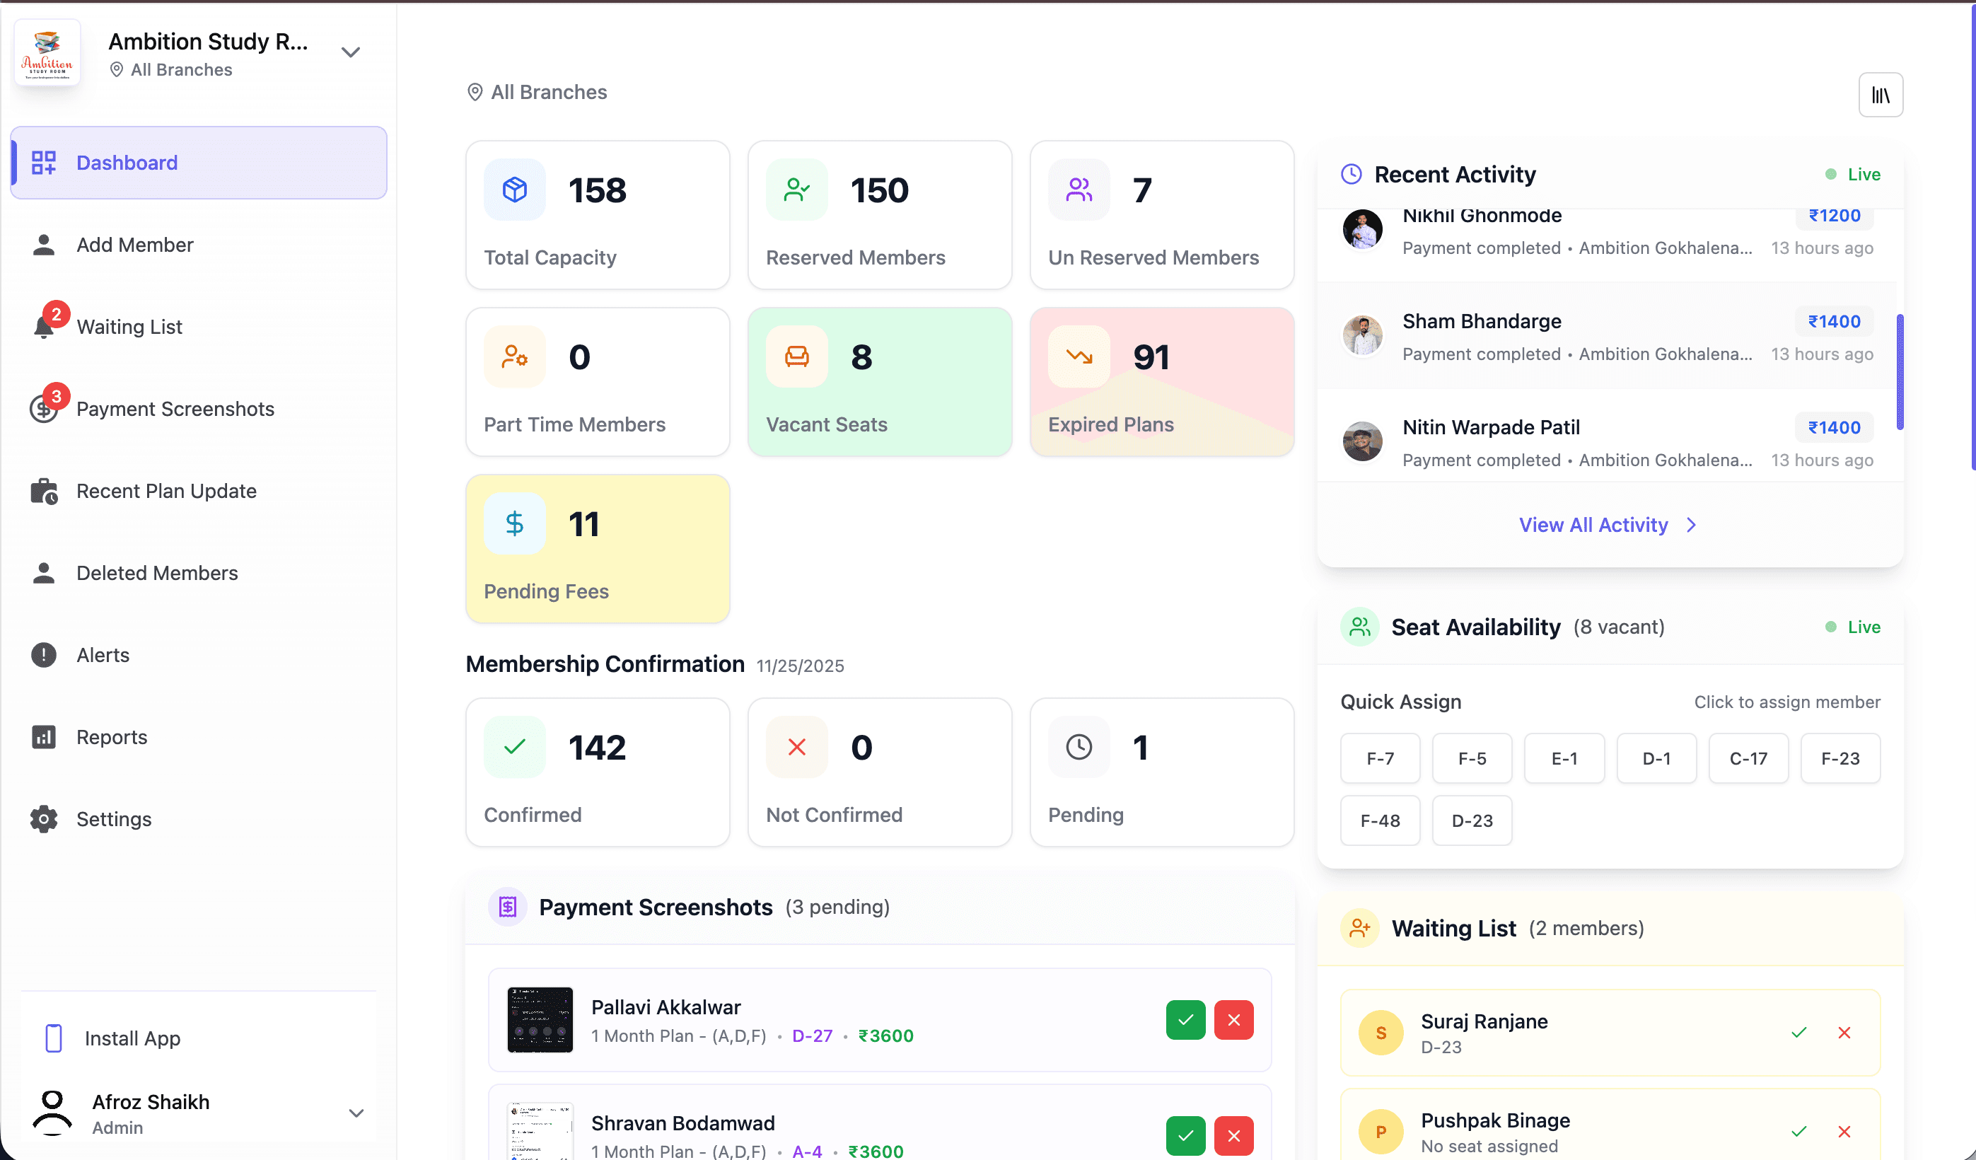The height and width of the screenshot is (1160, 1976).
Task: Reject Shravan Bodamwad's payment screenshot
Action: 1233,1135
